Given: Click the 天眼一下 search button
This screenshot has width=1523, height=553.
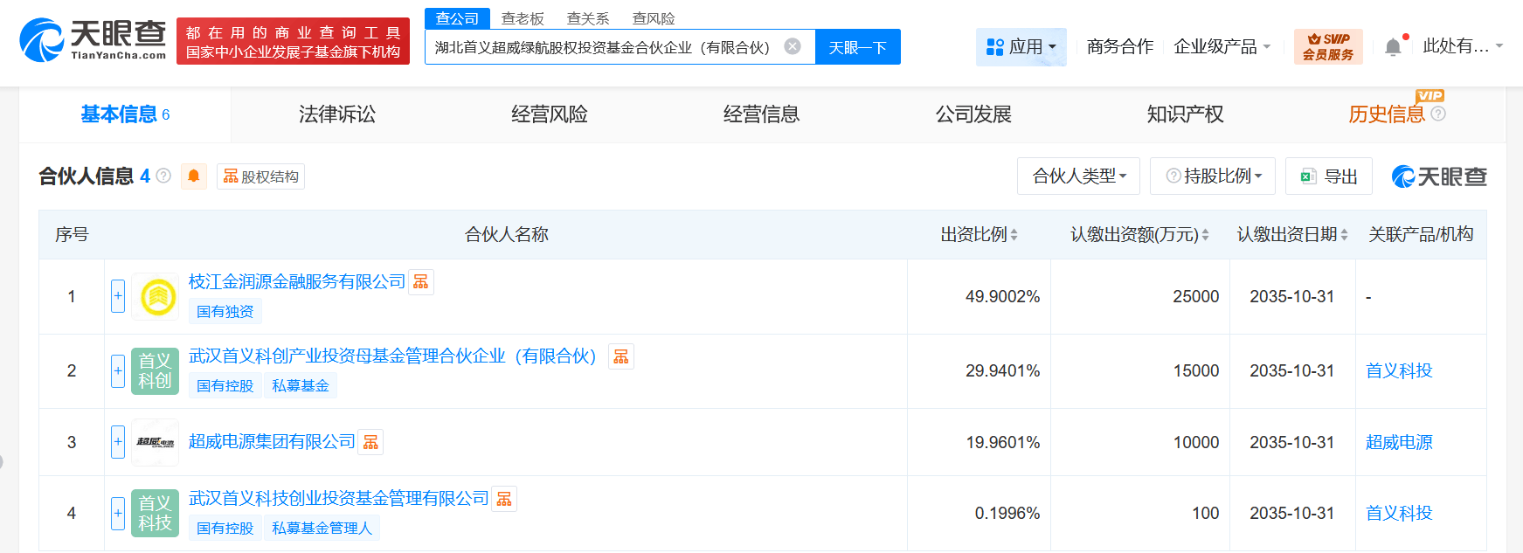Looking at the screenshot, I should click(857, 47).
